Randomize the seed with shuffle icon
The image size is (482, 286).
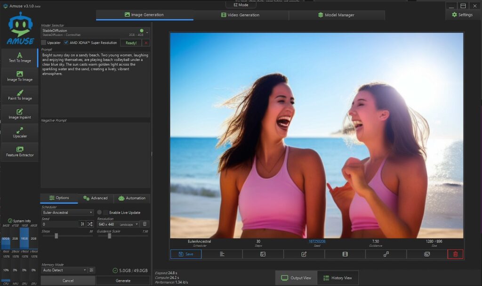pos(89,224)
